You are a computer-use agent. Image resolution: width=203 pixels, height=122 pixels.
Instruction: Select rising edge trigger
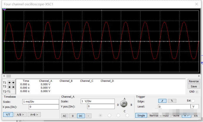162,101
